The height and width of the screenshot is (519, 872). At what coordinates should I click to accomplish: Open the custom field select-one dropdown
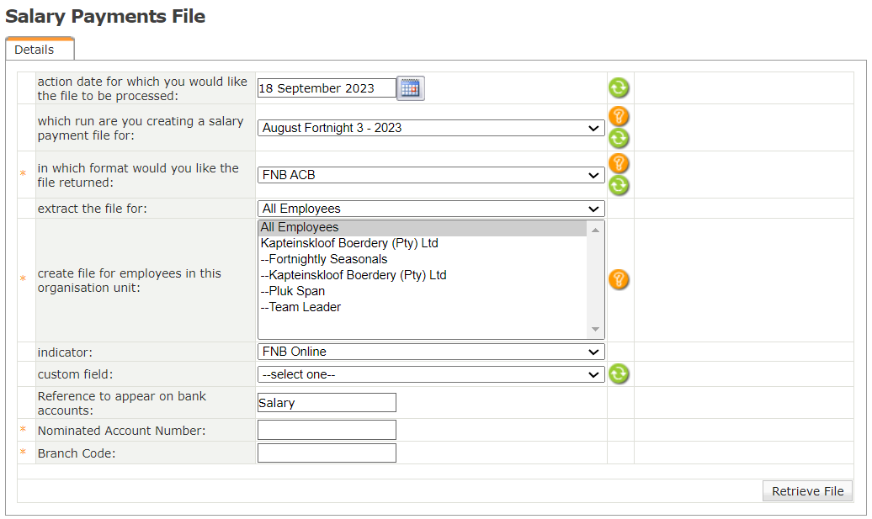tap(430, 374)
